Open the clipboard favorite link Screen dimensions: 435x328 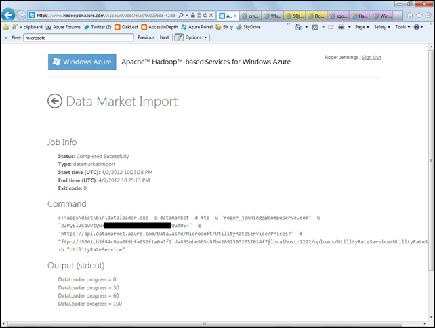28,27
